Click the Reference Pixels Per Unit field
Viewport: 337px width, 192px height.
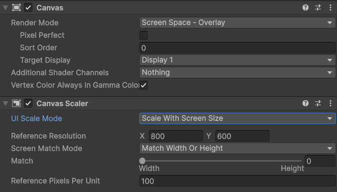237,181
